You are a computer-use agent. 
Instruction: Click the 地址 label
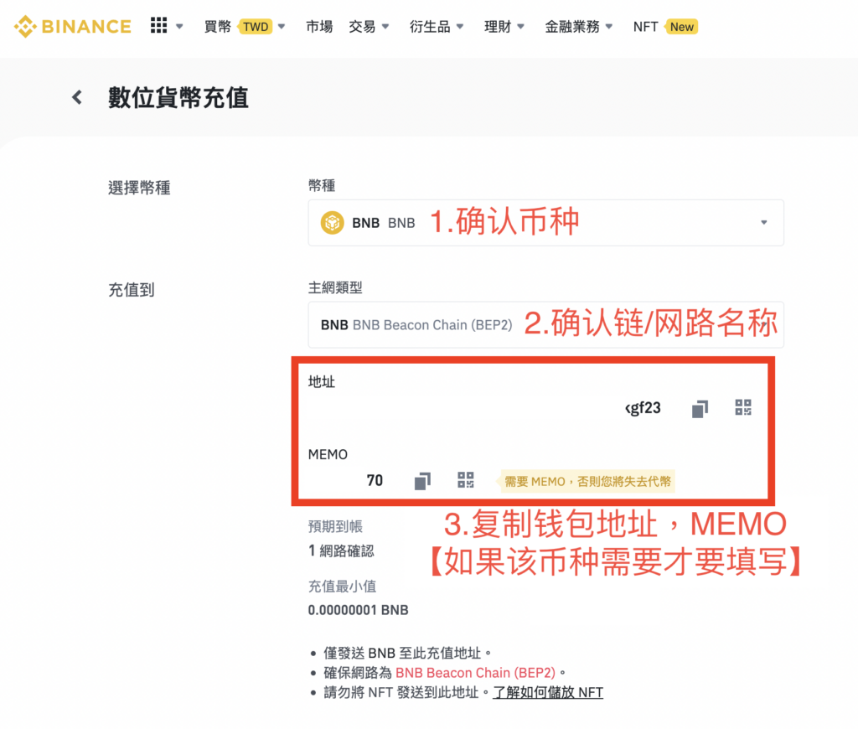coord(321,382)
